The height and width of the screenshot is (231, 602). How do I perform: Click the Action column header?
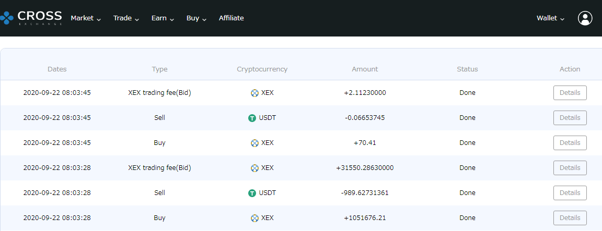(570, 69)
